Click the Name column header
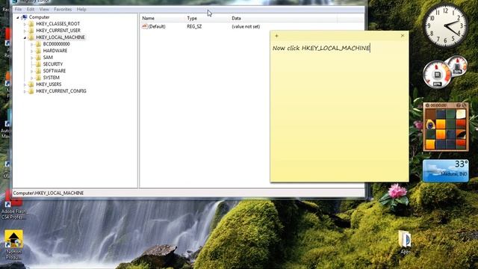The width and height of the screenshot is (478, 269). pos(162,18)
